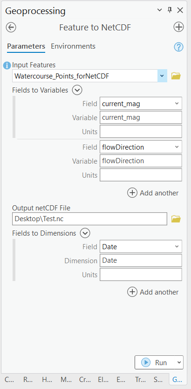The image size is (191, 389).
Task: Select the Parameters tab
Action: click(26, 46)
